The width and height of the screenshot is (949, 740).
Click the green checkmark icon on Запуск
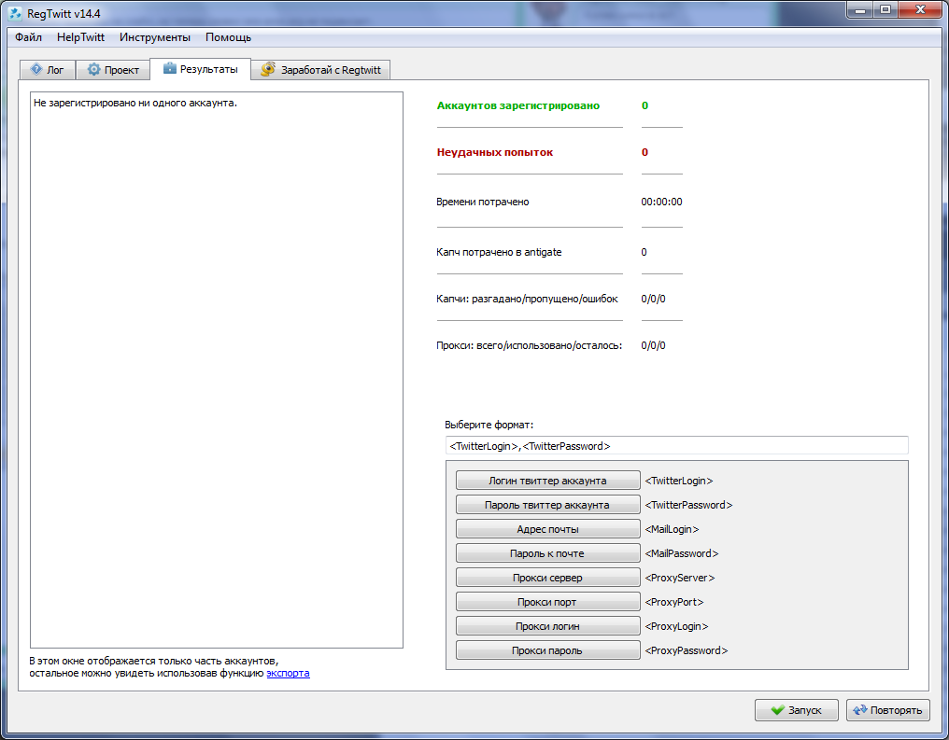click(778, 710)
